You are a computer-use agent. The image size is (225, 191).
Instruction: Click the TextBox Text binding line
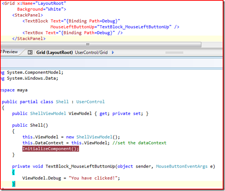73,33
